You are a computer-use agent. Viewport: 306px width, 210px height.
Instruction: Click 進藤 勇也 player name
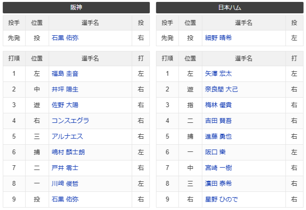pos(218,136)
